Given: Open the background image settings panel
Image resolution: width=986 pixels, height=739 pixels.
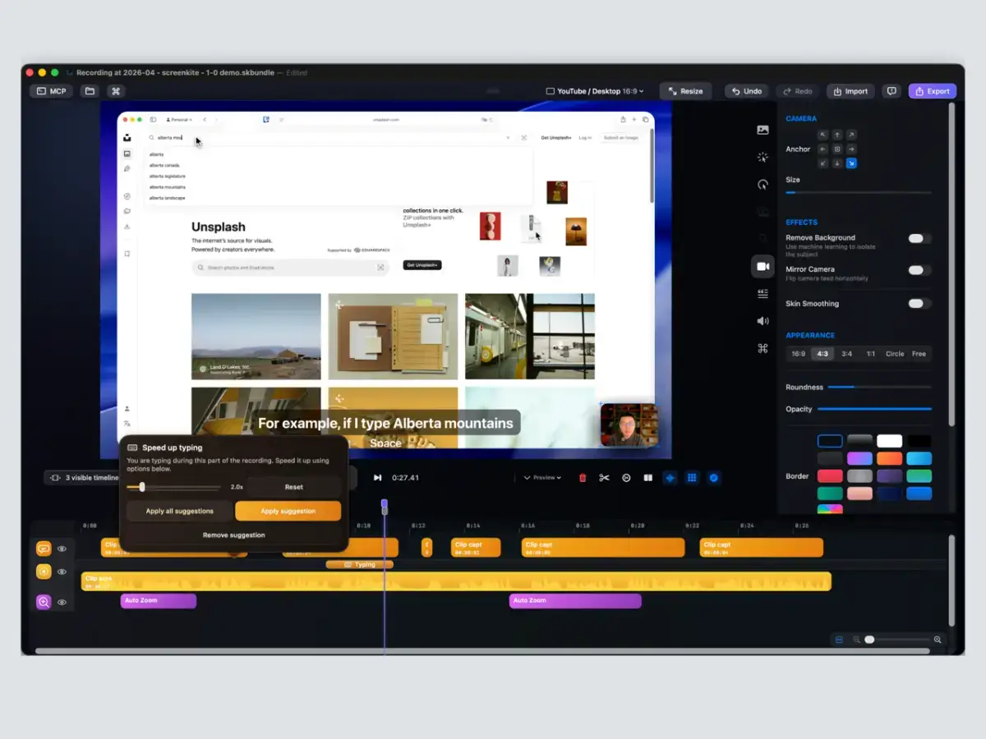Looking at the screenshot, I should tap(763, 130).
